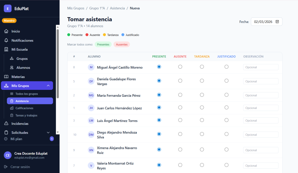Mark Daniela Guadalupe Flores Vargas as Tardanza
Screen dimensions: 298x173
coord(202,81)
